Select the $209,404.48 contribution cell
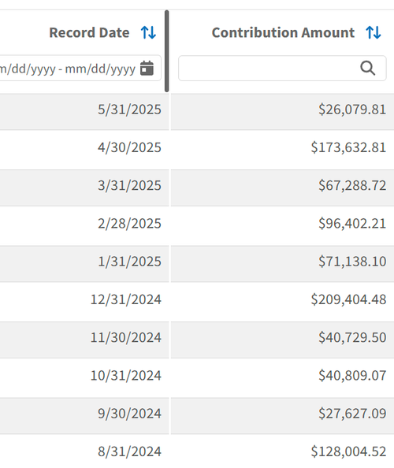Image resolution: width=394 pixels, height=468 pixels. (282, 299)
